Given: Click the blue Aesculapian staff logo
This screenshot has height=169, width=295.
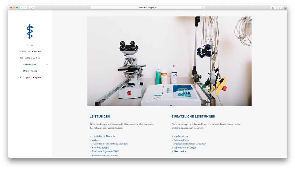Looking at the screenshot, I should click(30, 31).
